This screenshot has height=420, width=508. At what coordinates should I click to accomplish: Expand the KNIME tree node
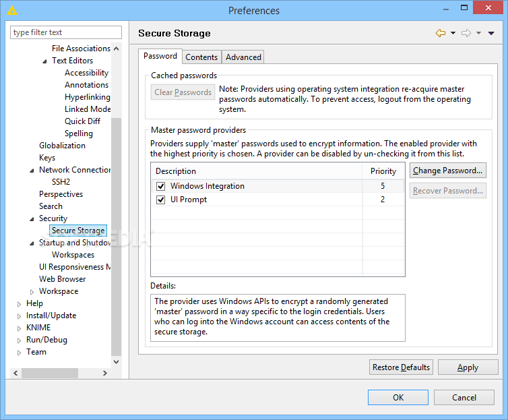pyautogui.click(x=19, y=328)
